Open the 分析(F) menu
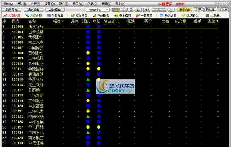The height and width of the screenshot is (147, 231). [x=35, y=4]
